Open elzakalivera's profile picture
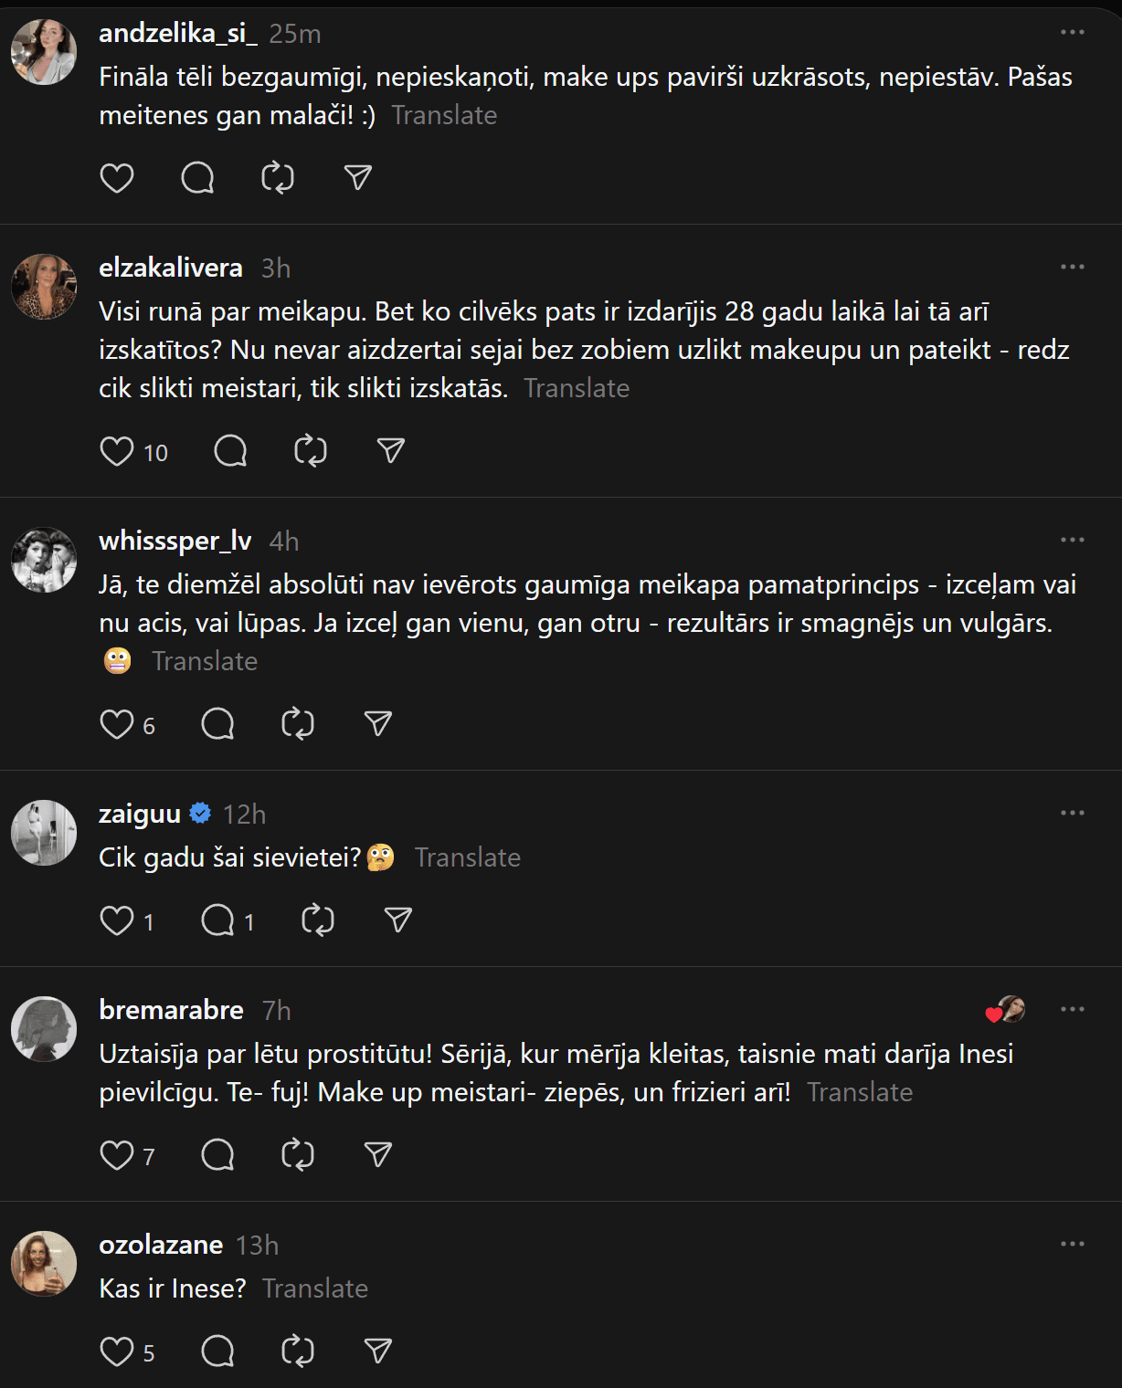The height and width of the screenshot is (1388, 1122). (x=44, y=287)
